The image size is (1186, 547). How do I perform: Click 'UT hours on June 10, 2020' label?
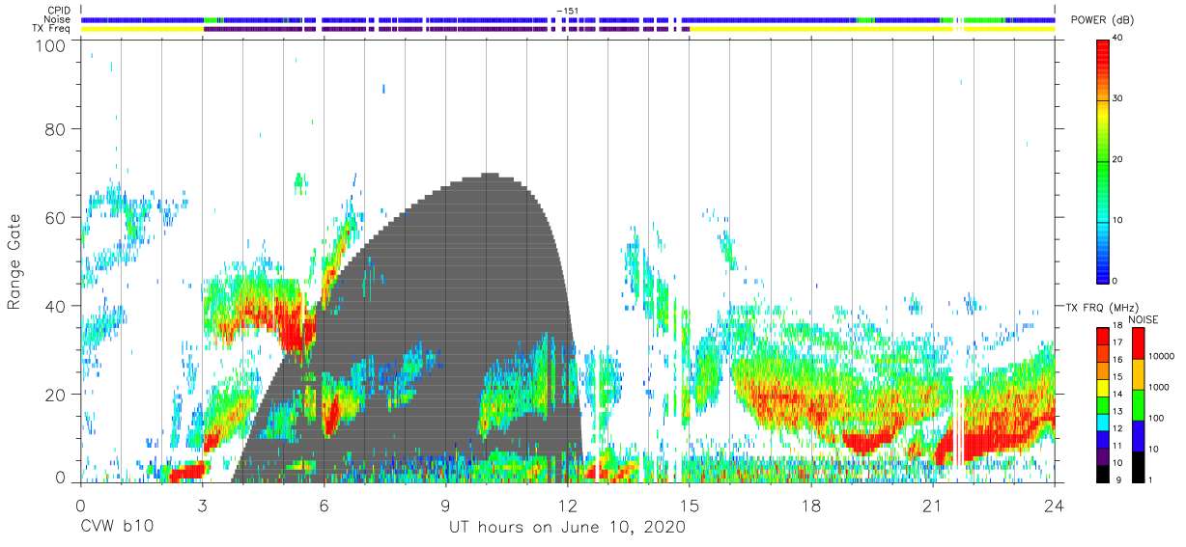point(567,527)
